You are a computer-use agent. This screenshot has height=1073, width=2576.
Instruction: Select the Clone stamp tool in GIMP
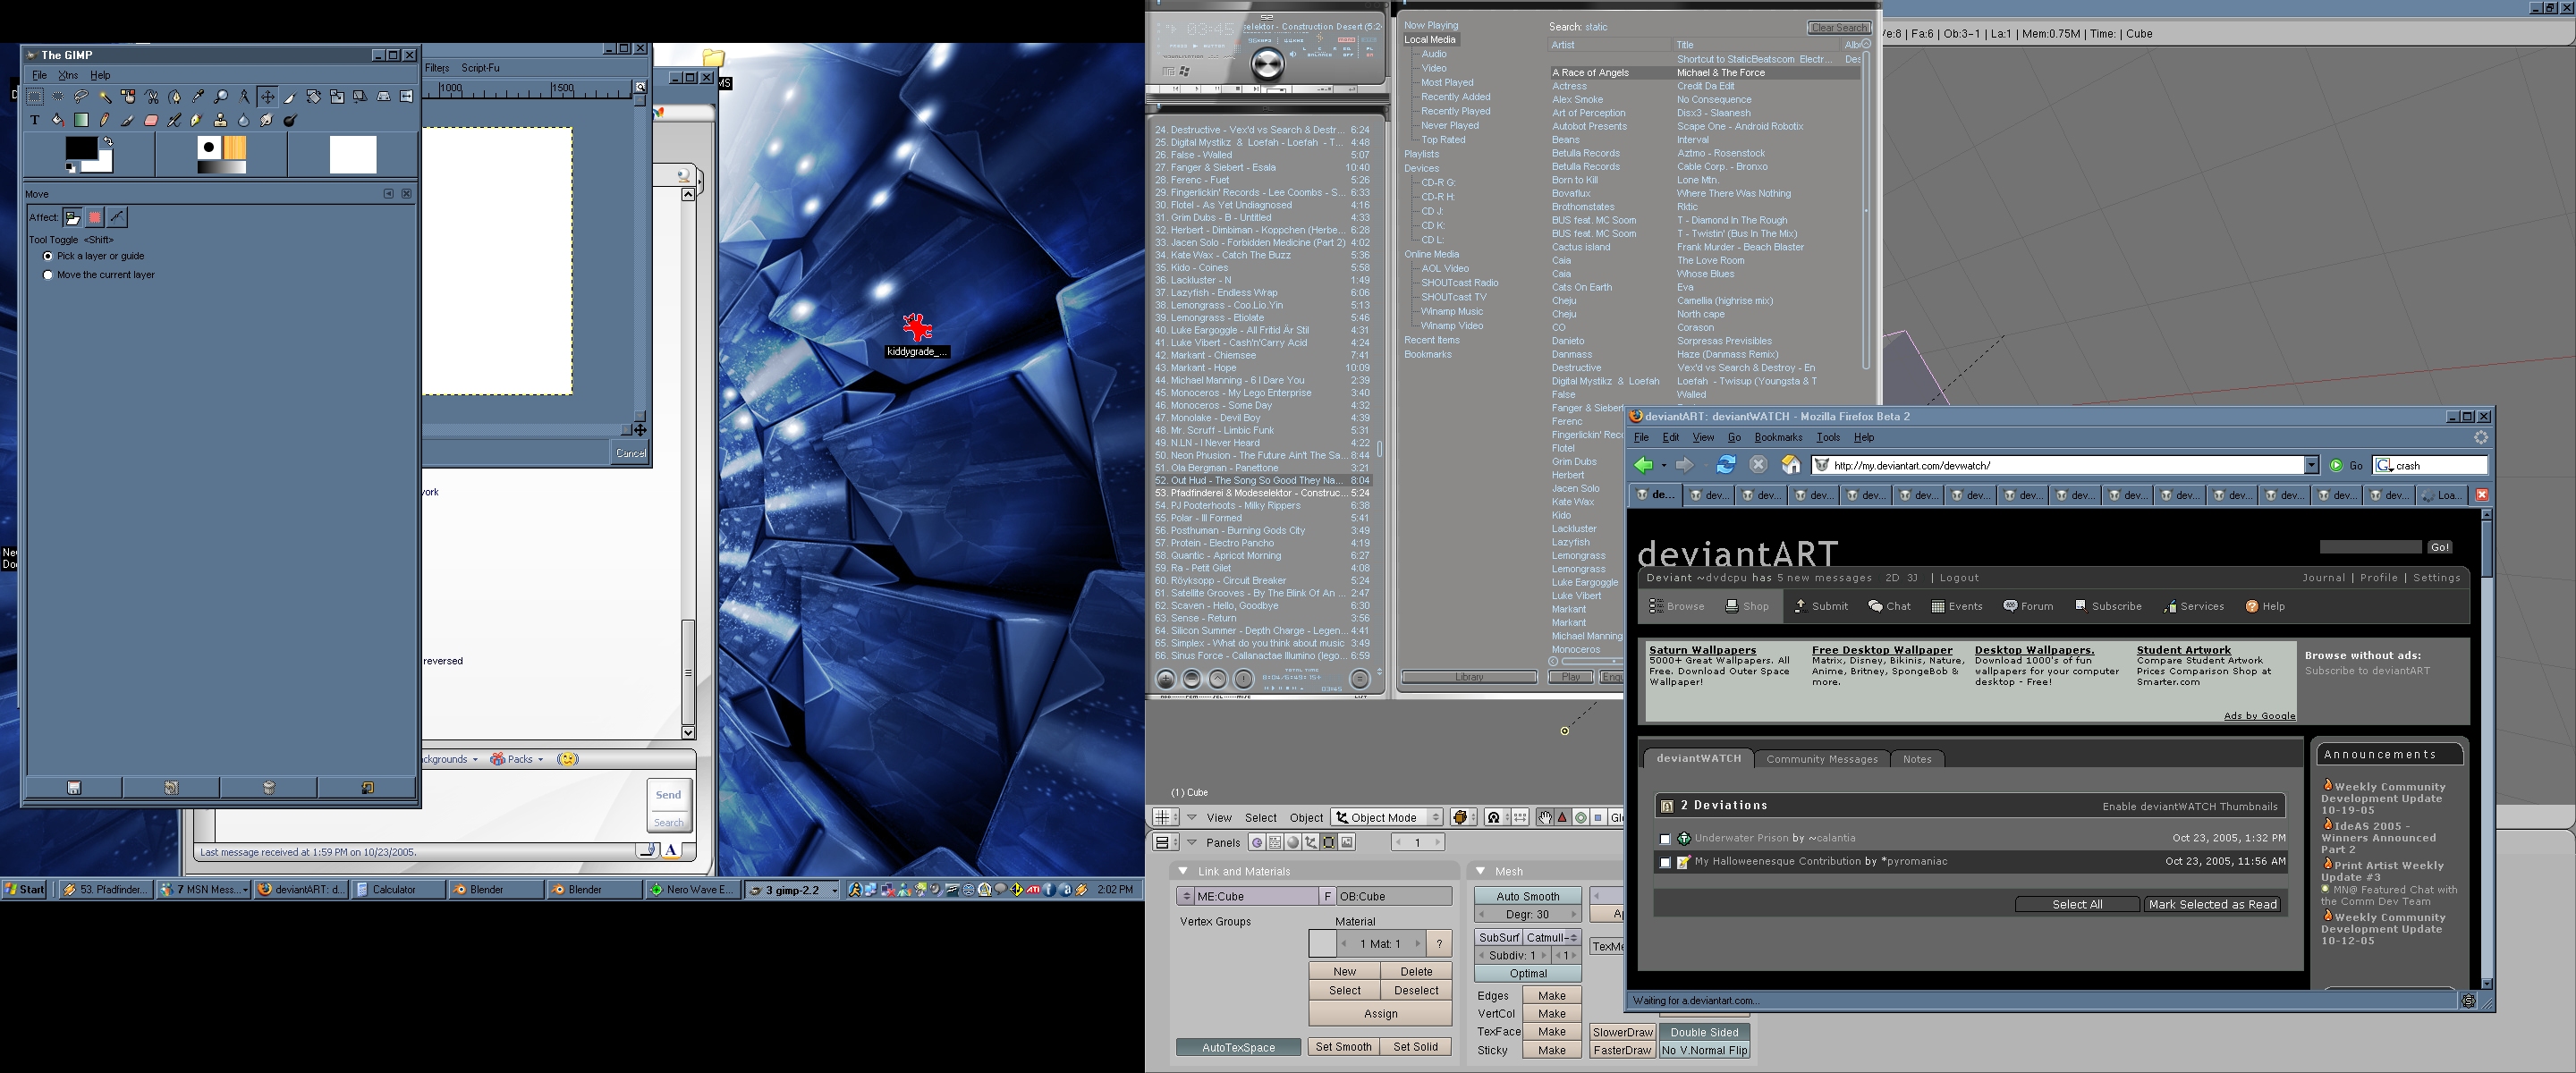(221, 120)
